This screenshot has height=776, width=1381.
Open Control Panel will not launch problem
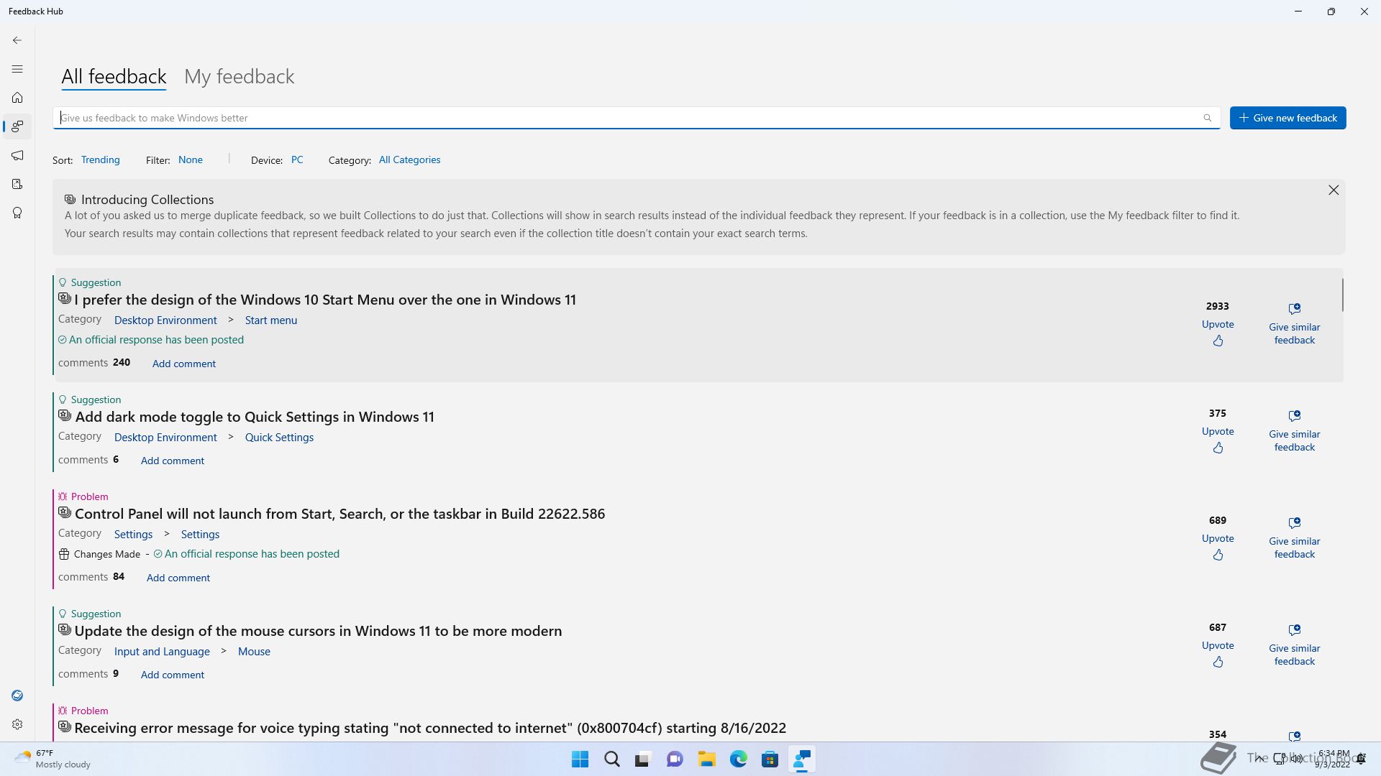(339, 514)
